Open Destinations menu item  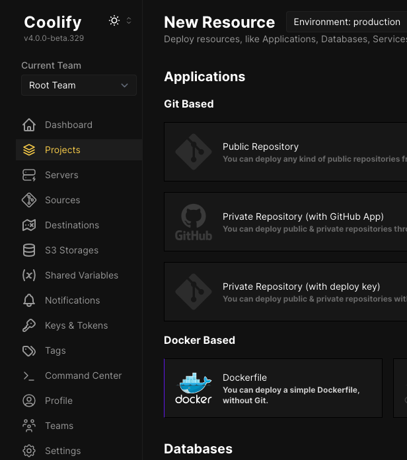tap(79, 225)
